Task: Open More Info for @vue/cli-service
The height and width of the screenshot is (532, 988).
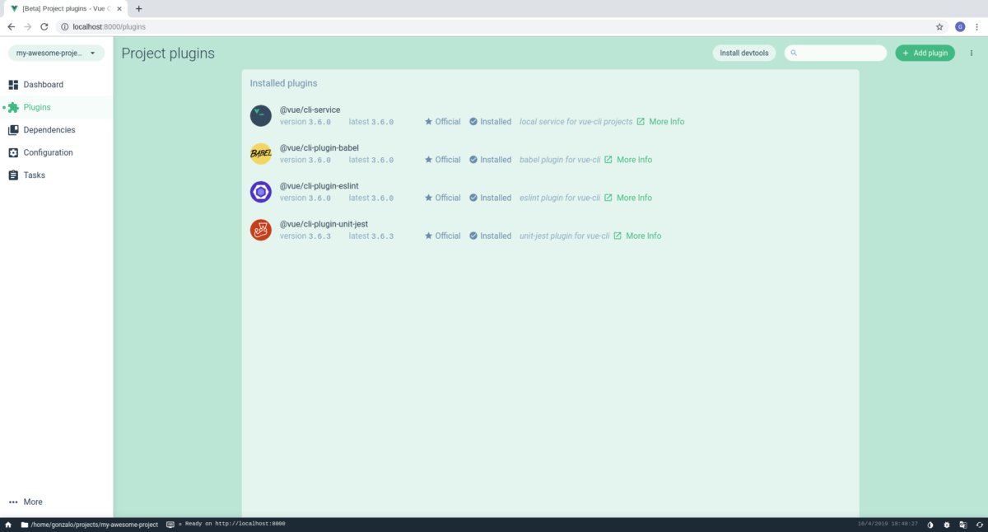Action: (x=660, y=122)
